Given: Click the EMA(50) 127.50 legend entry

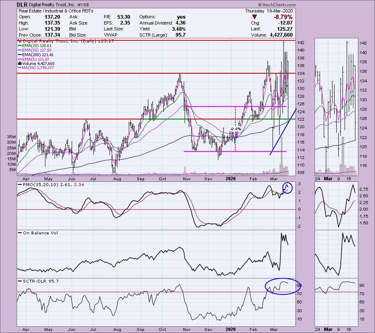Looking at the screenshot, I should pos(35,50).
